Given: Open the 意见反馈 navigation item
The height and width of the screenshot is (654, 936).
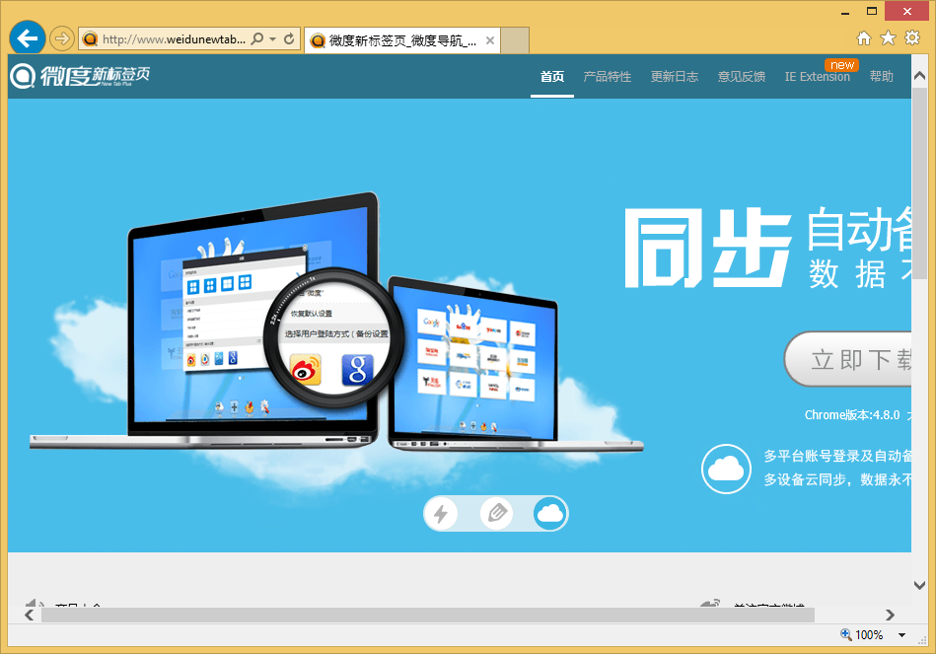Looking at the screenshot, I should 742,77.
